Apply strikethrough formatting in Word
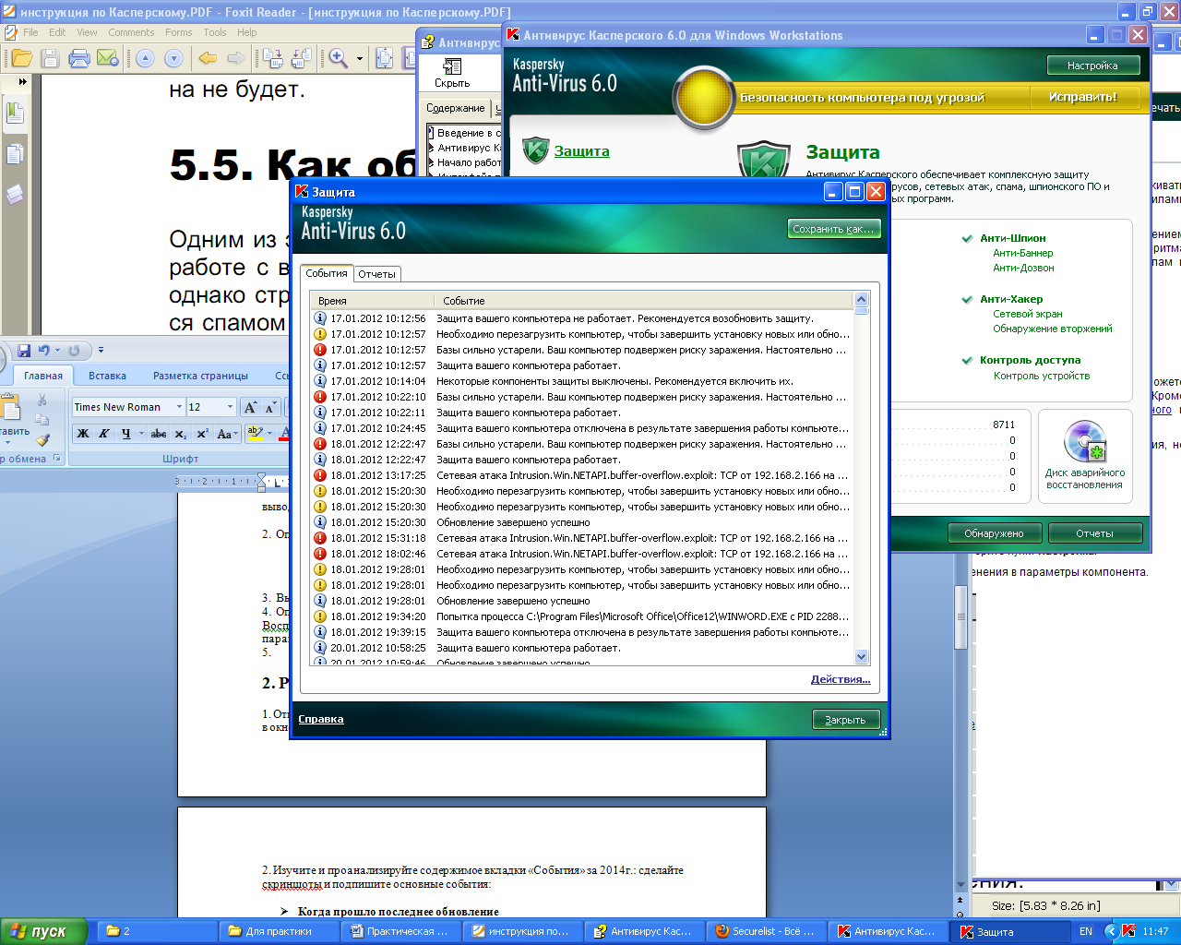Screen dimensions: 1181x945 point(159,434)
